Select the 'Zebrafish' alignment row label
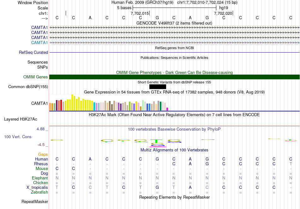The width and height of the screenshot is (300, 209). point(39,192)
